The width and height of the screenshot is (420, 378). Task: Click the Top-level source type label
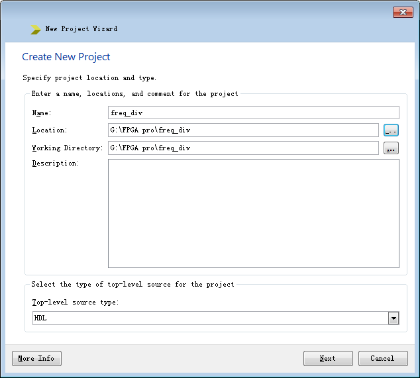76,303
